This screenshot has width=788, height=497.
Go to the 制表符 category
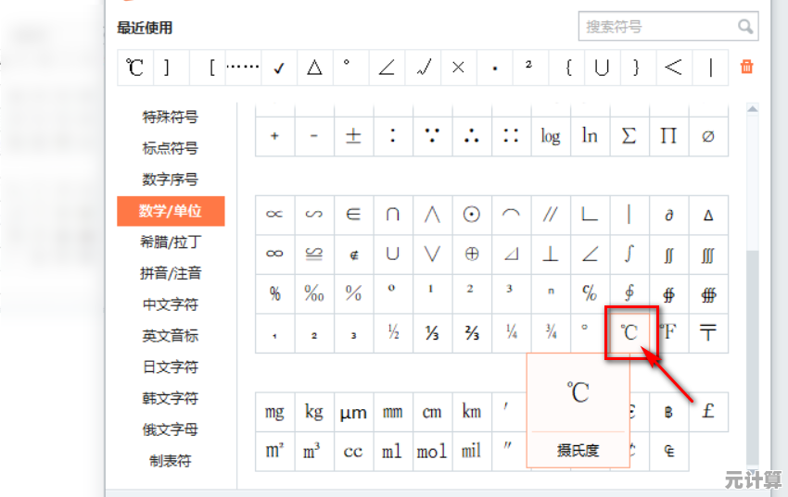coord(170,461)
